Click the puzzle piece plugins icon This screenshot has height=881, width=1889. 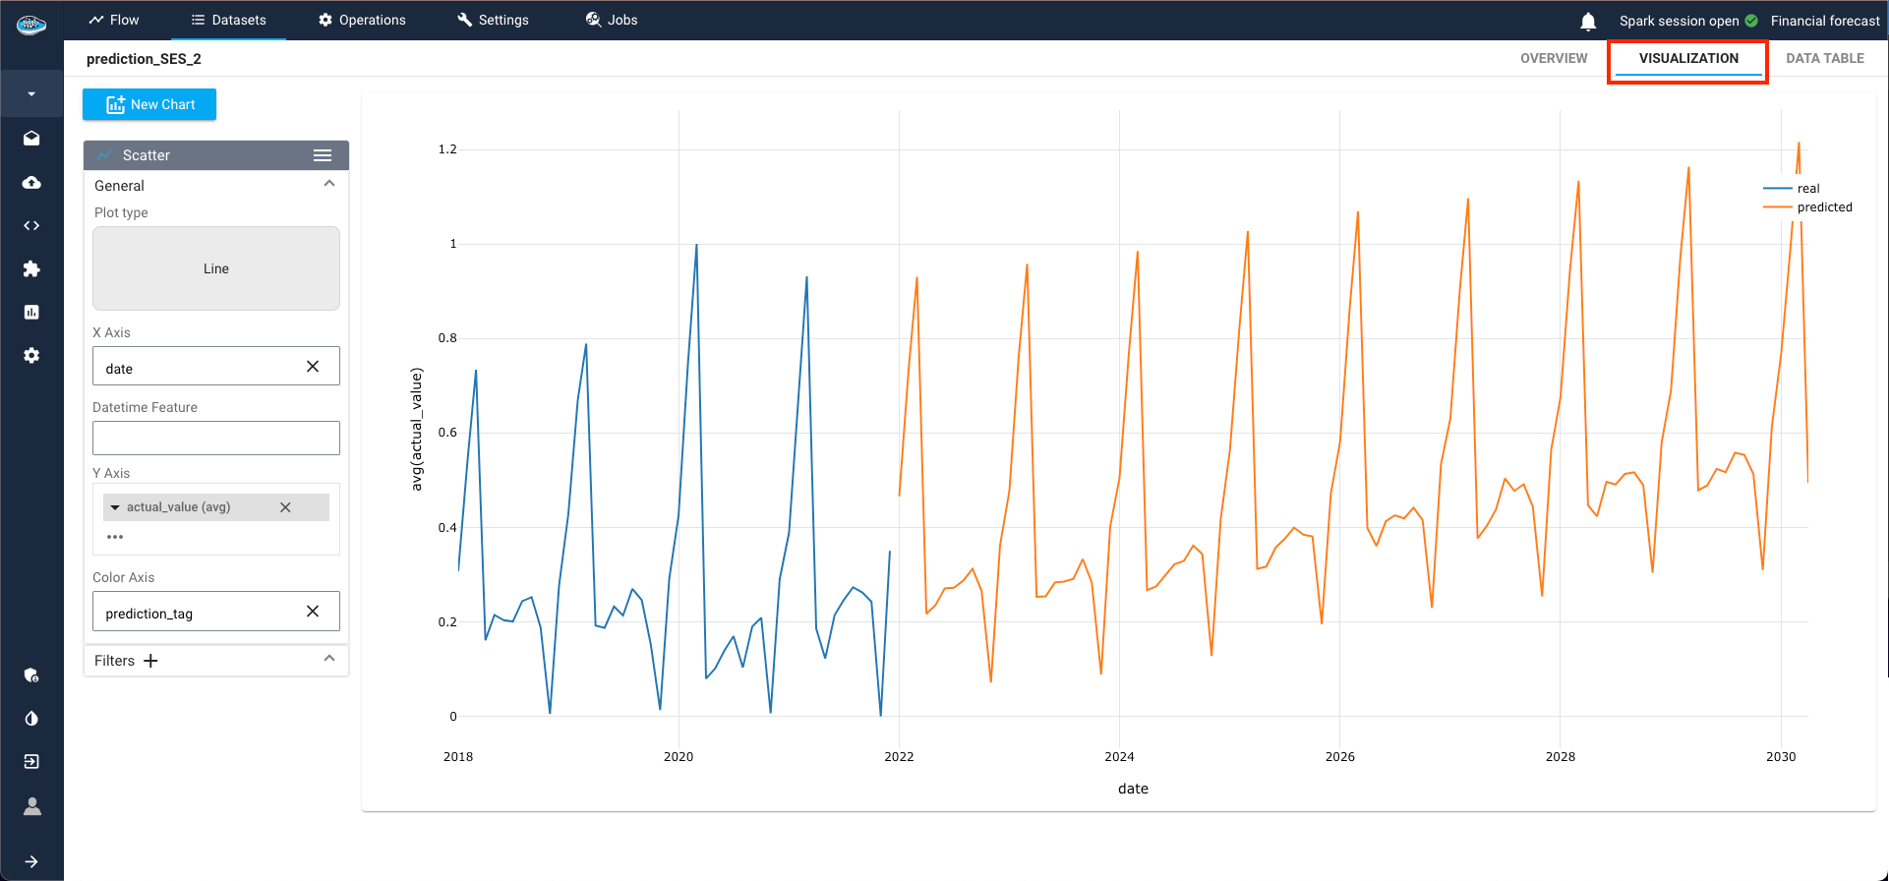[x=31, y=269]
